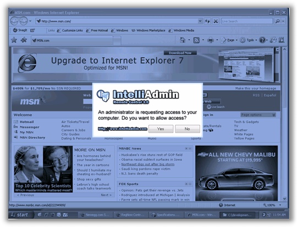Open the 100% zoom level control
The image size is (298, 227).
coord(272,205)
